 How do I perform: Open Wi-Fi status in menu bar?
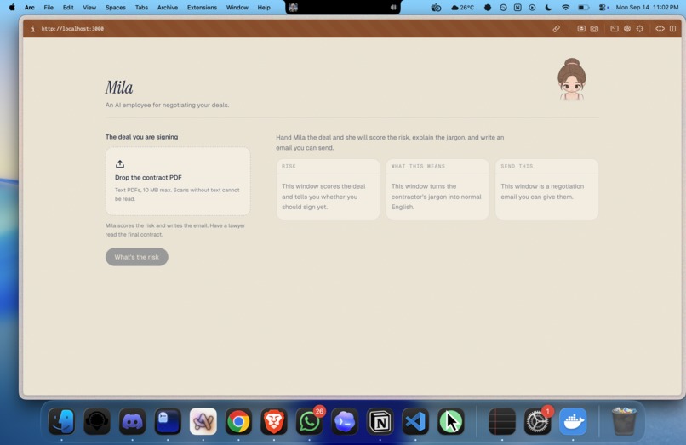click(566, 8)
